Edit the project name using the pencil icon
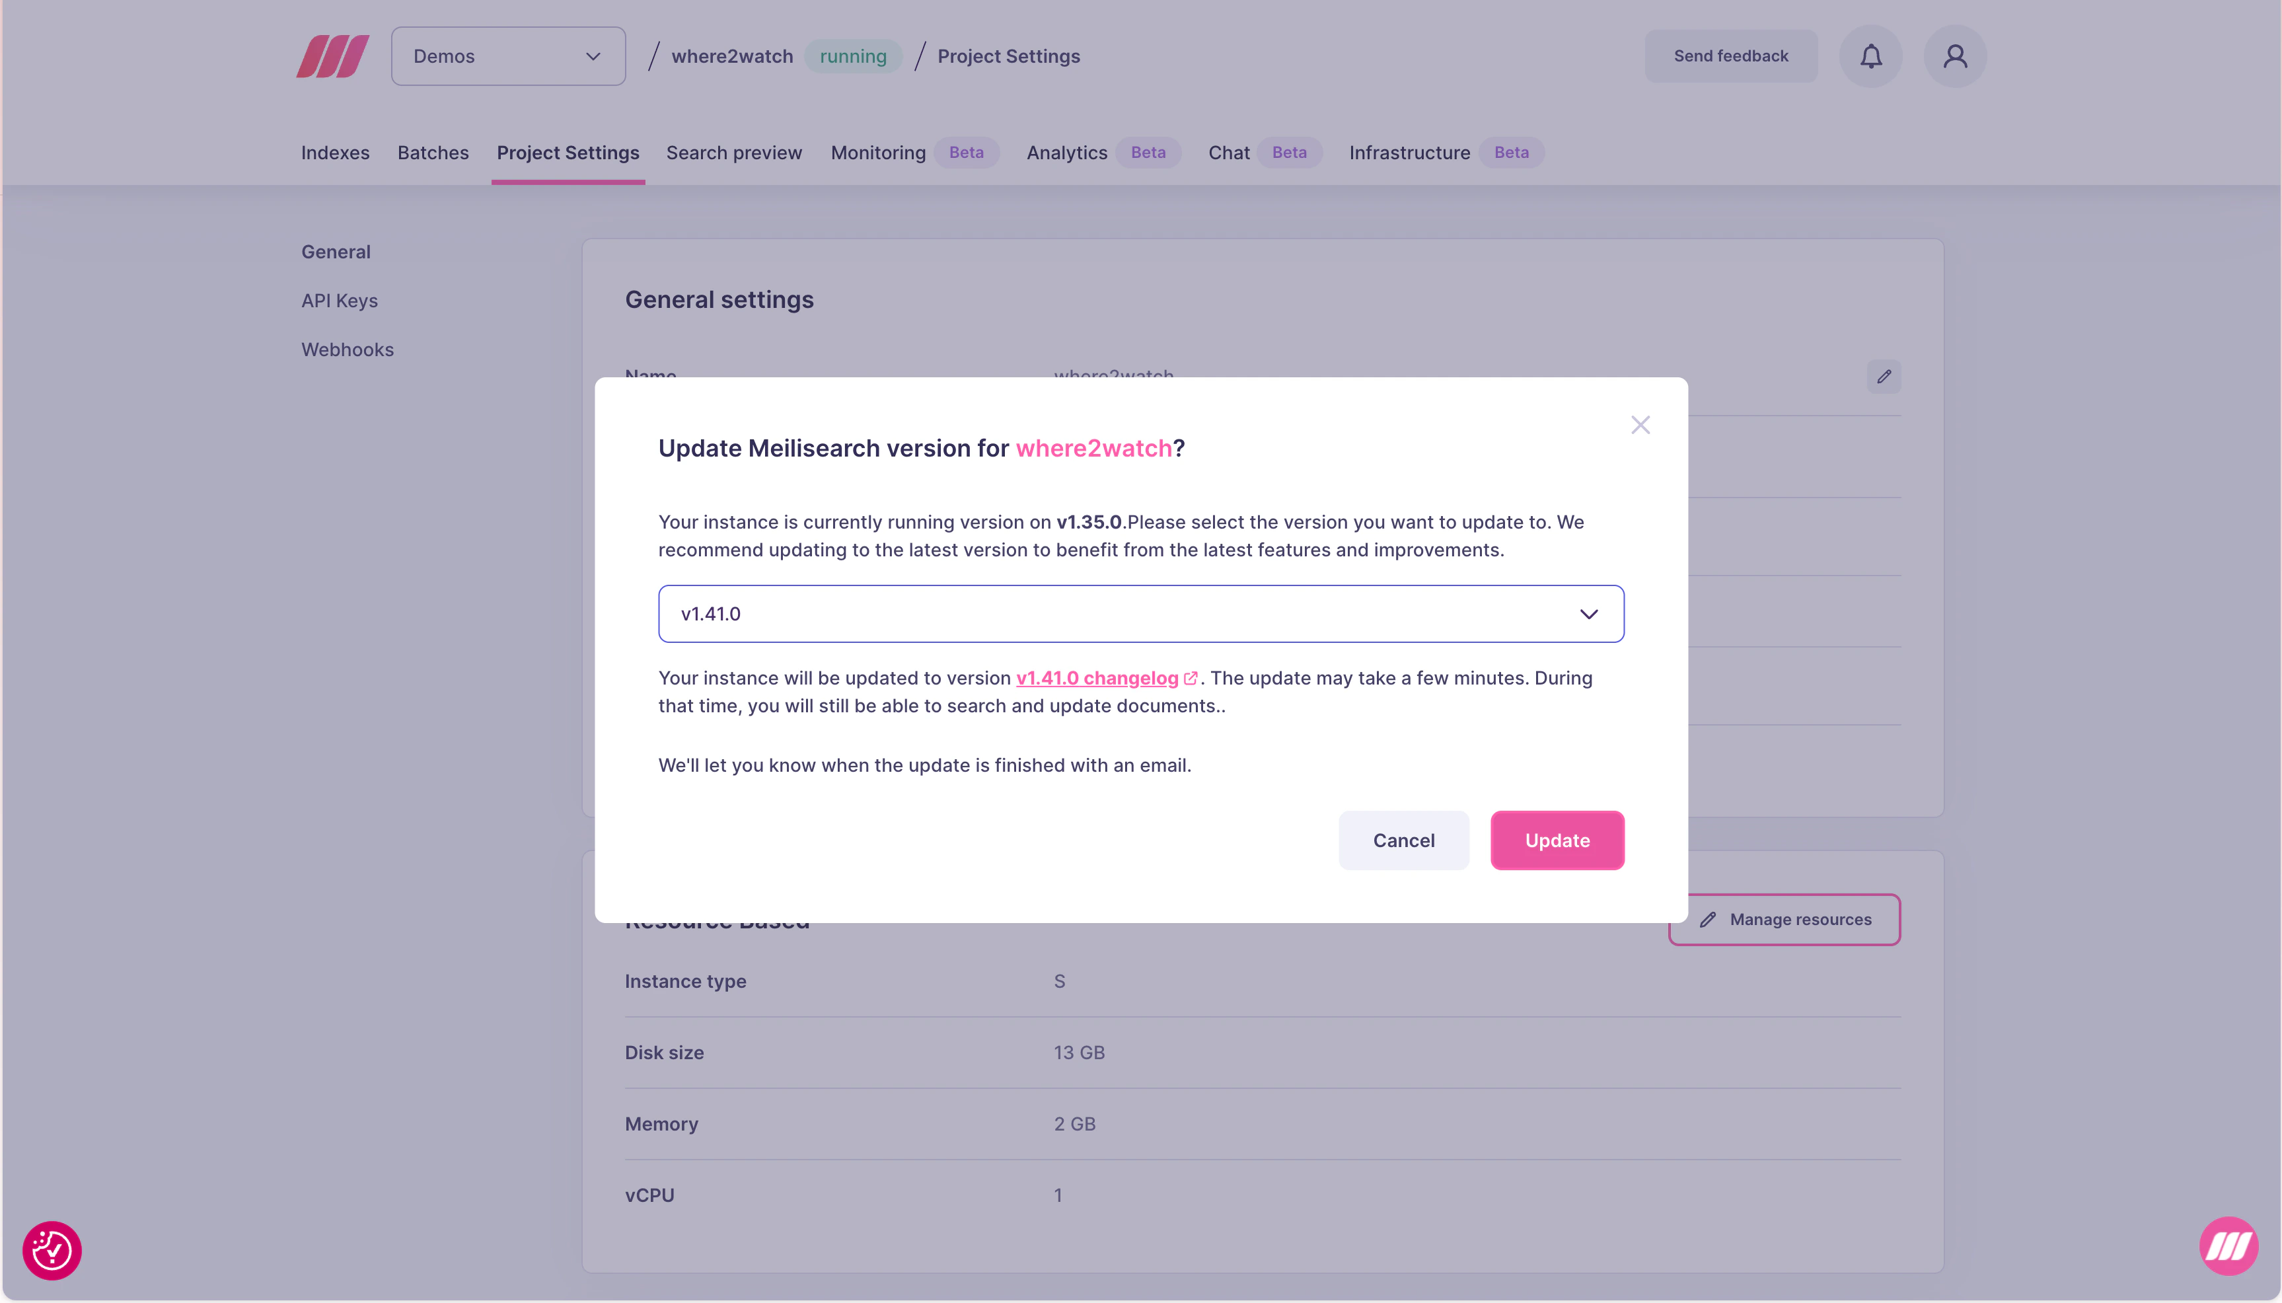2282x1303 pixels. tap(1883, 377)
